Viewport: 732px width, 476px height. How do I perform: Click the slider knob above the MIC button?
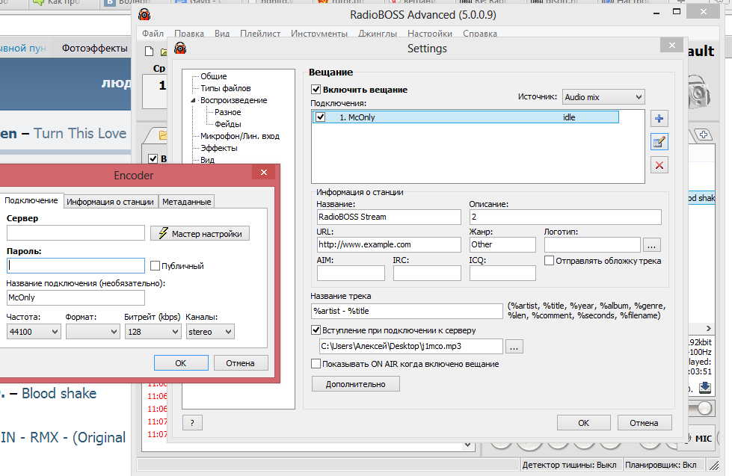click(704, 408)
